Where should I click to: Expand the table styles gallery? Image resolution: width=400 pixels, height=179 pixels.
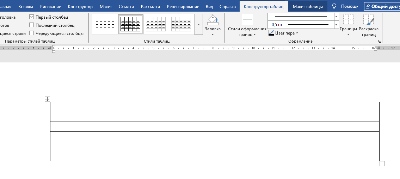coord(198,24)
